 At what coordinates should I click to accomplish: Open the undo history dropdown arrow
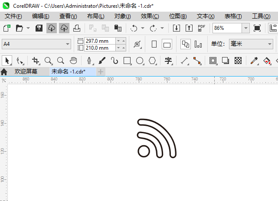point(143,28)
